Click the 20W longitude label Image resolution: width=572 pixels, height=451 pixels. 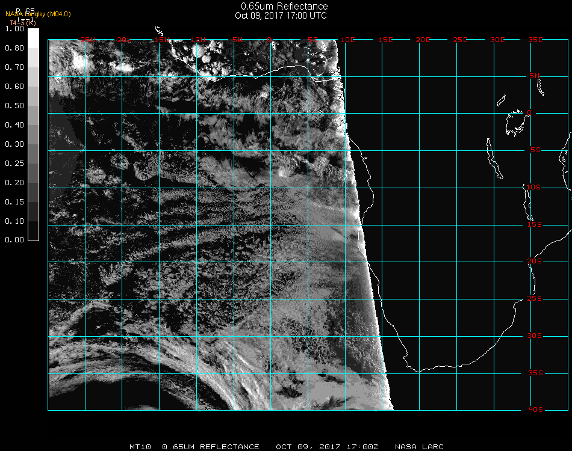click(x=125, y=40)
